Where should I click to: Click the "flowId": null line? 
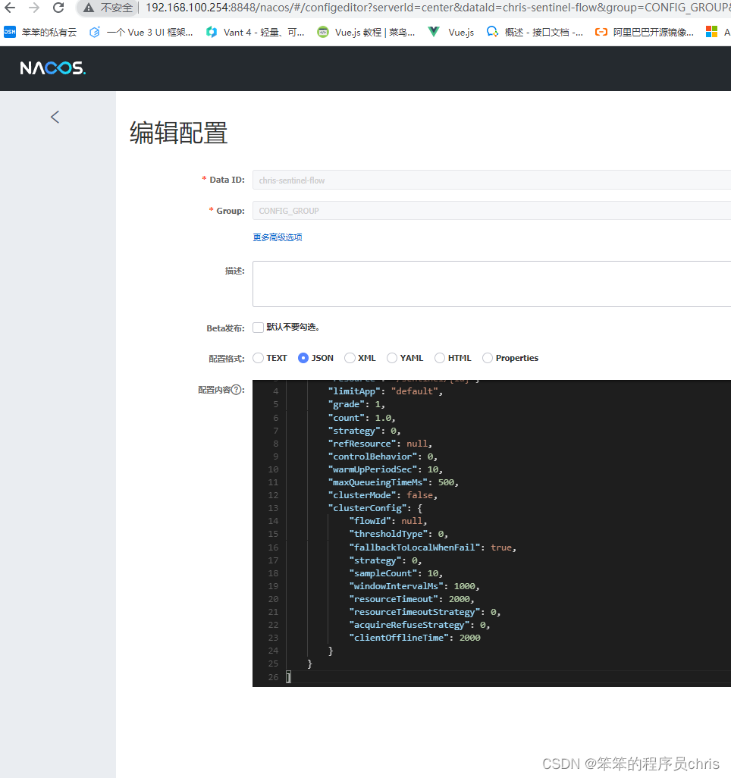pyautogui.click(x=388, y=521)
